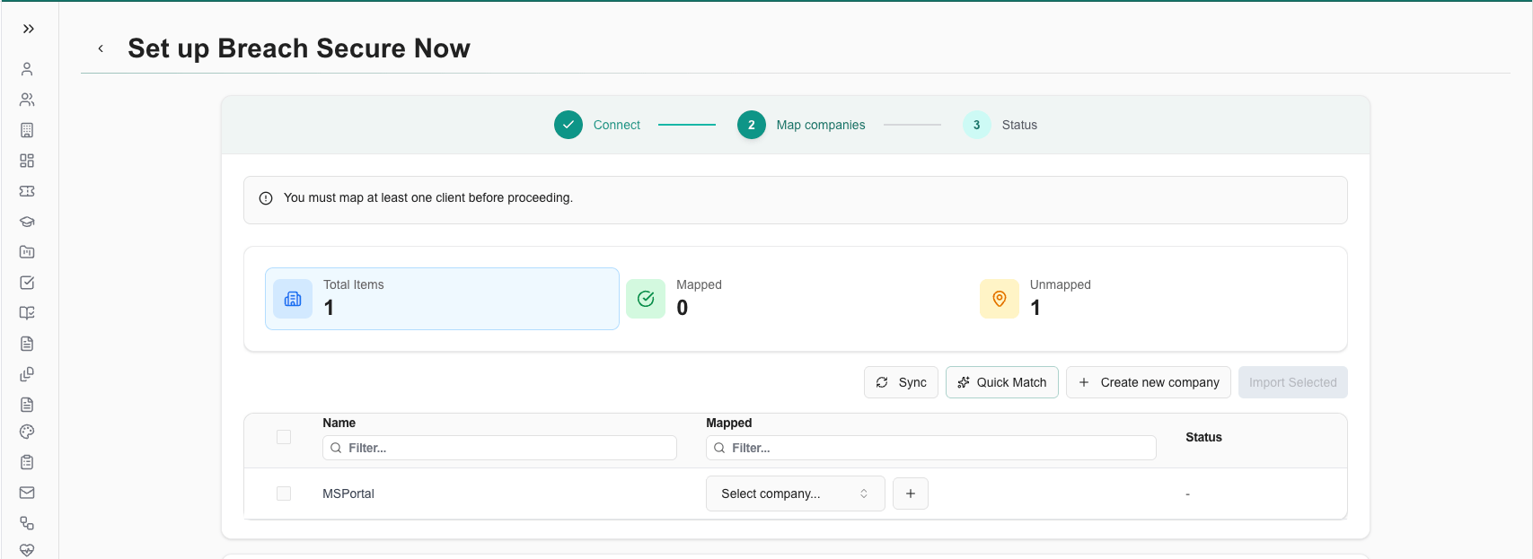Click the Sync button
The height and width of the screenshot is (559, 1533).
coord(901,382)
